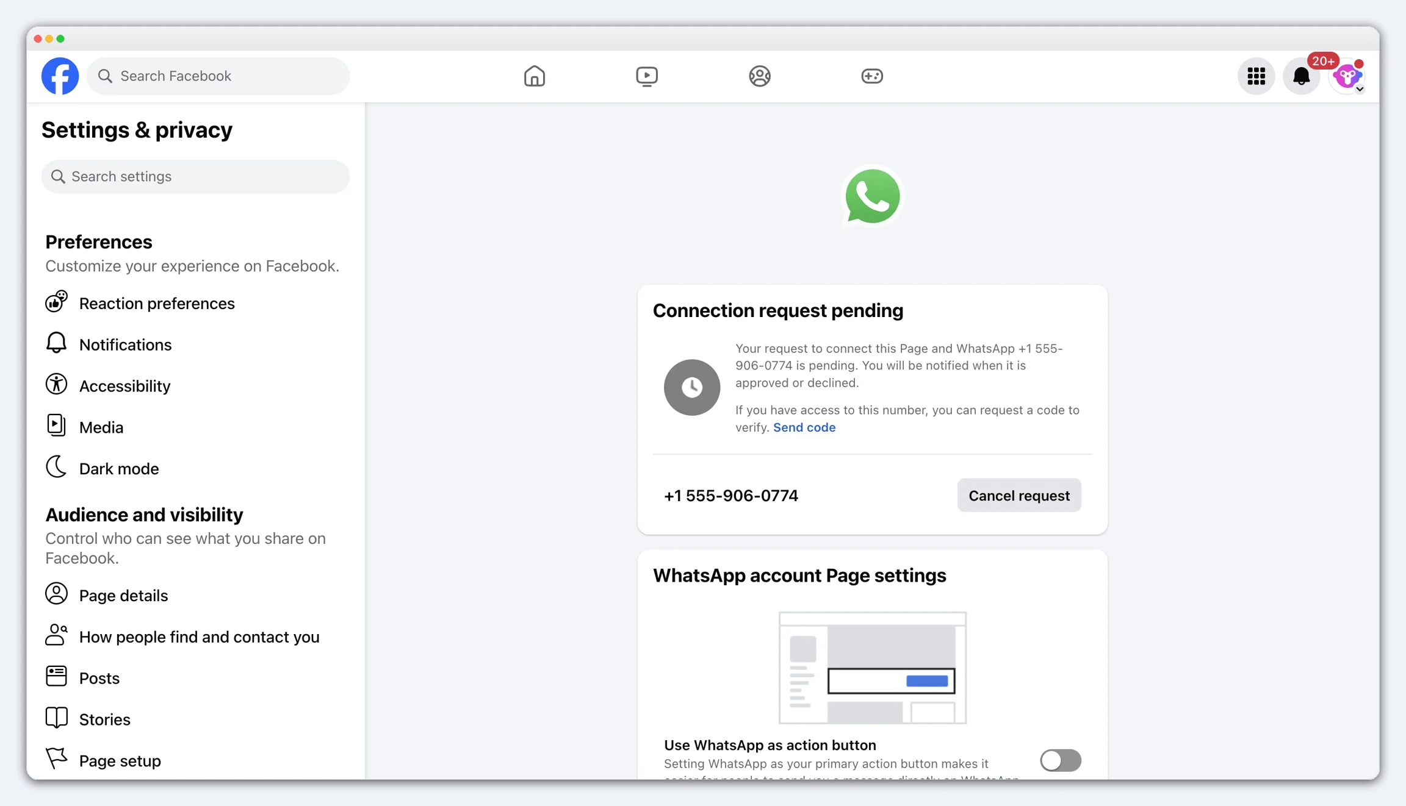Click the Reaction preferences icon
Screen dimensions: 1406x806
click(x=56, y=302)
